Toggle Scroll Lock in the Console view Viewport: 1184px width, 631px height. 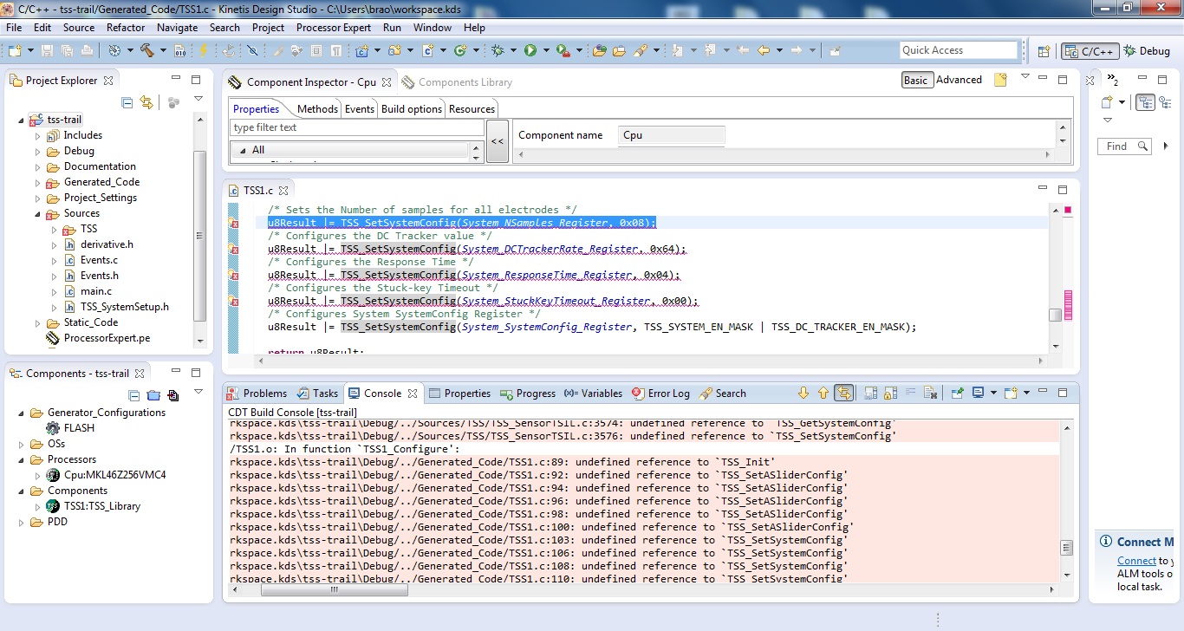(888, 392)
